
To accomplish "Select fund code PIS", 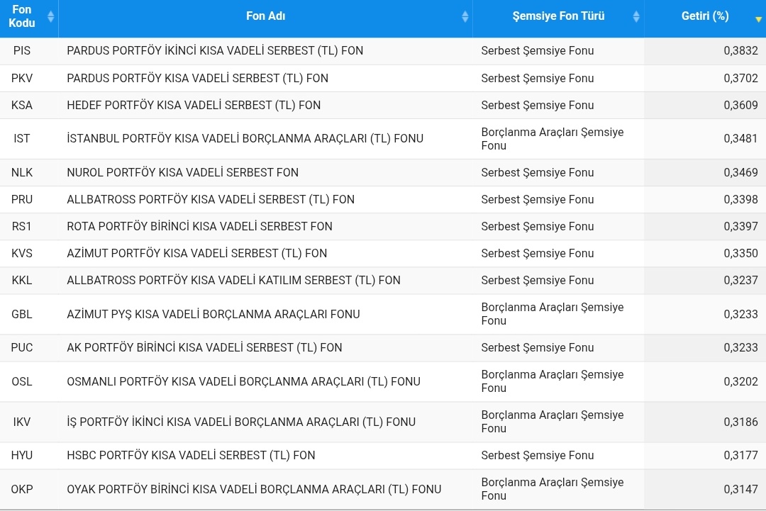I will [22, 51].
